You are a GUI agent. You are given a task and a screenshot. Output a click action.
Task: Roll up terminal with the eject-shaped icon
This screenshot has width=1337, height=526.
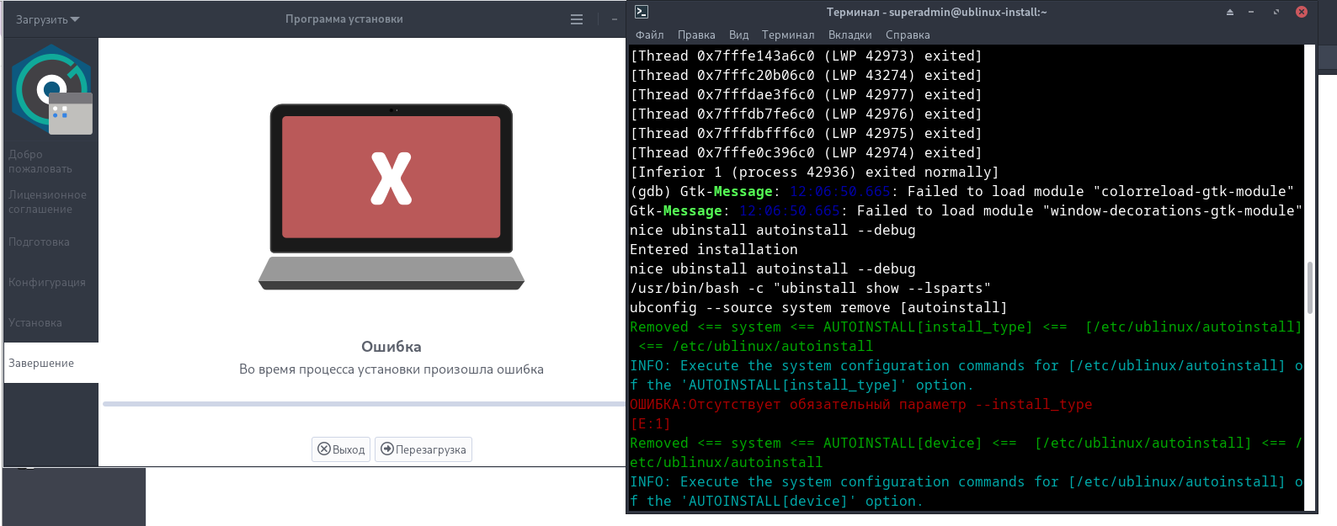pyautogui.click(x=1229, y=12)
